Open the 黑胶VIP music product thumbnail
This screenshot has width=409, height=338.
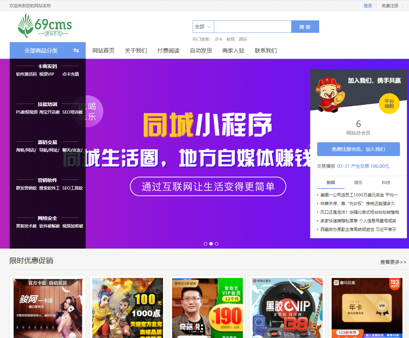click(287, 308)
